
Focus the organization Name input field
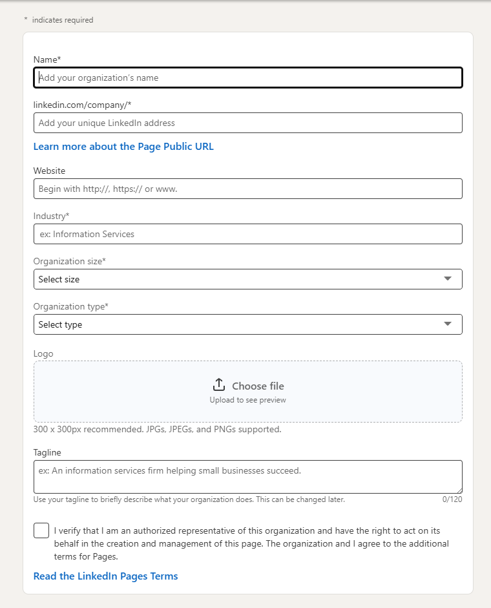click(248, 78)
